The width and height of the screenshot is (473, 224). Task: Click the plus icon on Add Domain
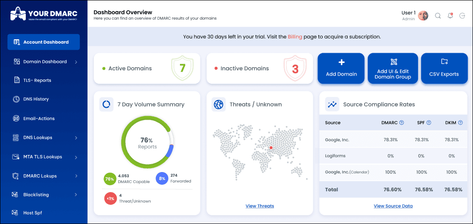(x=342, y=62)
